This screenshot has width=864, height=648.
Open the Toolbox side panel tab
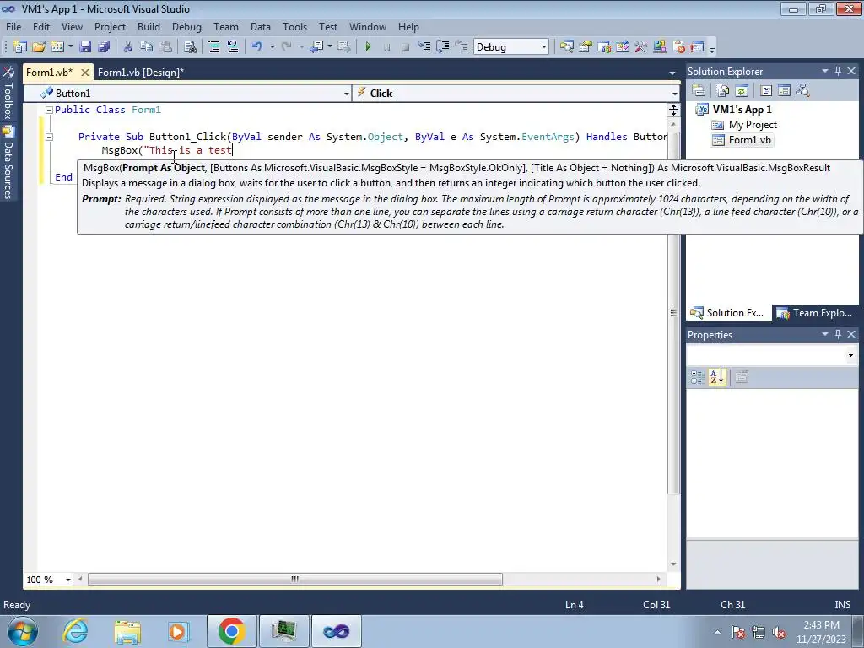(8, 94)
